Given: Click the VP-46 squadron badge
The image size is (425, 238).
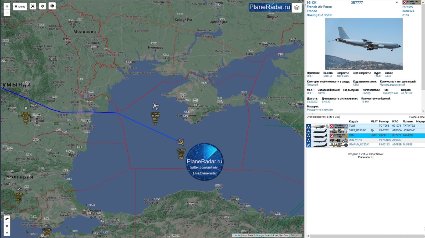Looking at the screenshot, I should point(339,140).
